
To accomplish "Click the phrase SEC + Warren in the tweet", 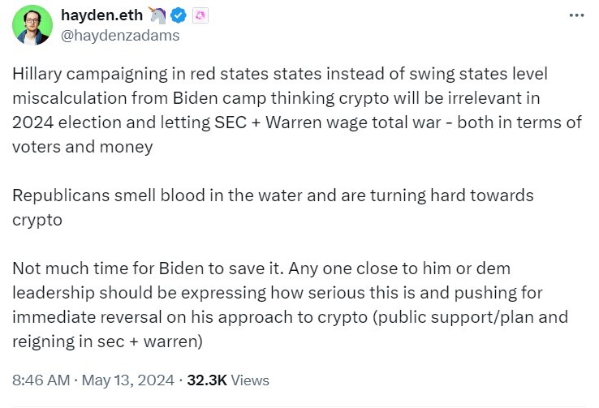I will pyautogui.click(x=268, y=122).
